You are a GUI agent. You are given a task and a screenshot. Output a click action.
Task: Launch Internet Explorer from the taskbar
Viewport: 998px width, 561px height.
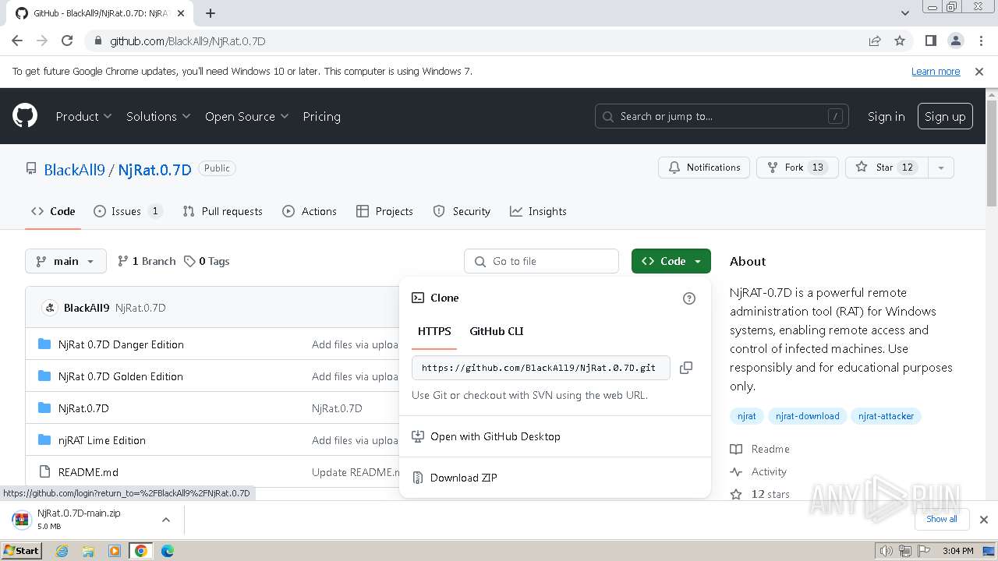62,551
